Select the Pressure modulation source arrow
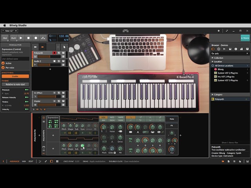The image size is (251, 188). click(x=27, y=90)
